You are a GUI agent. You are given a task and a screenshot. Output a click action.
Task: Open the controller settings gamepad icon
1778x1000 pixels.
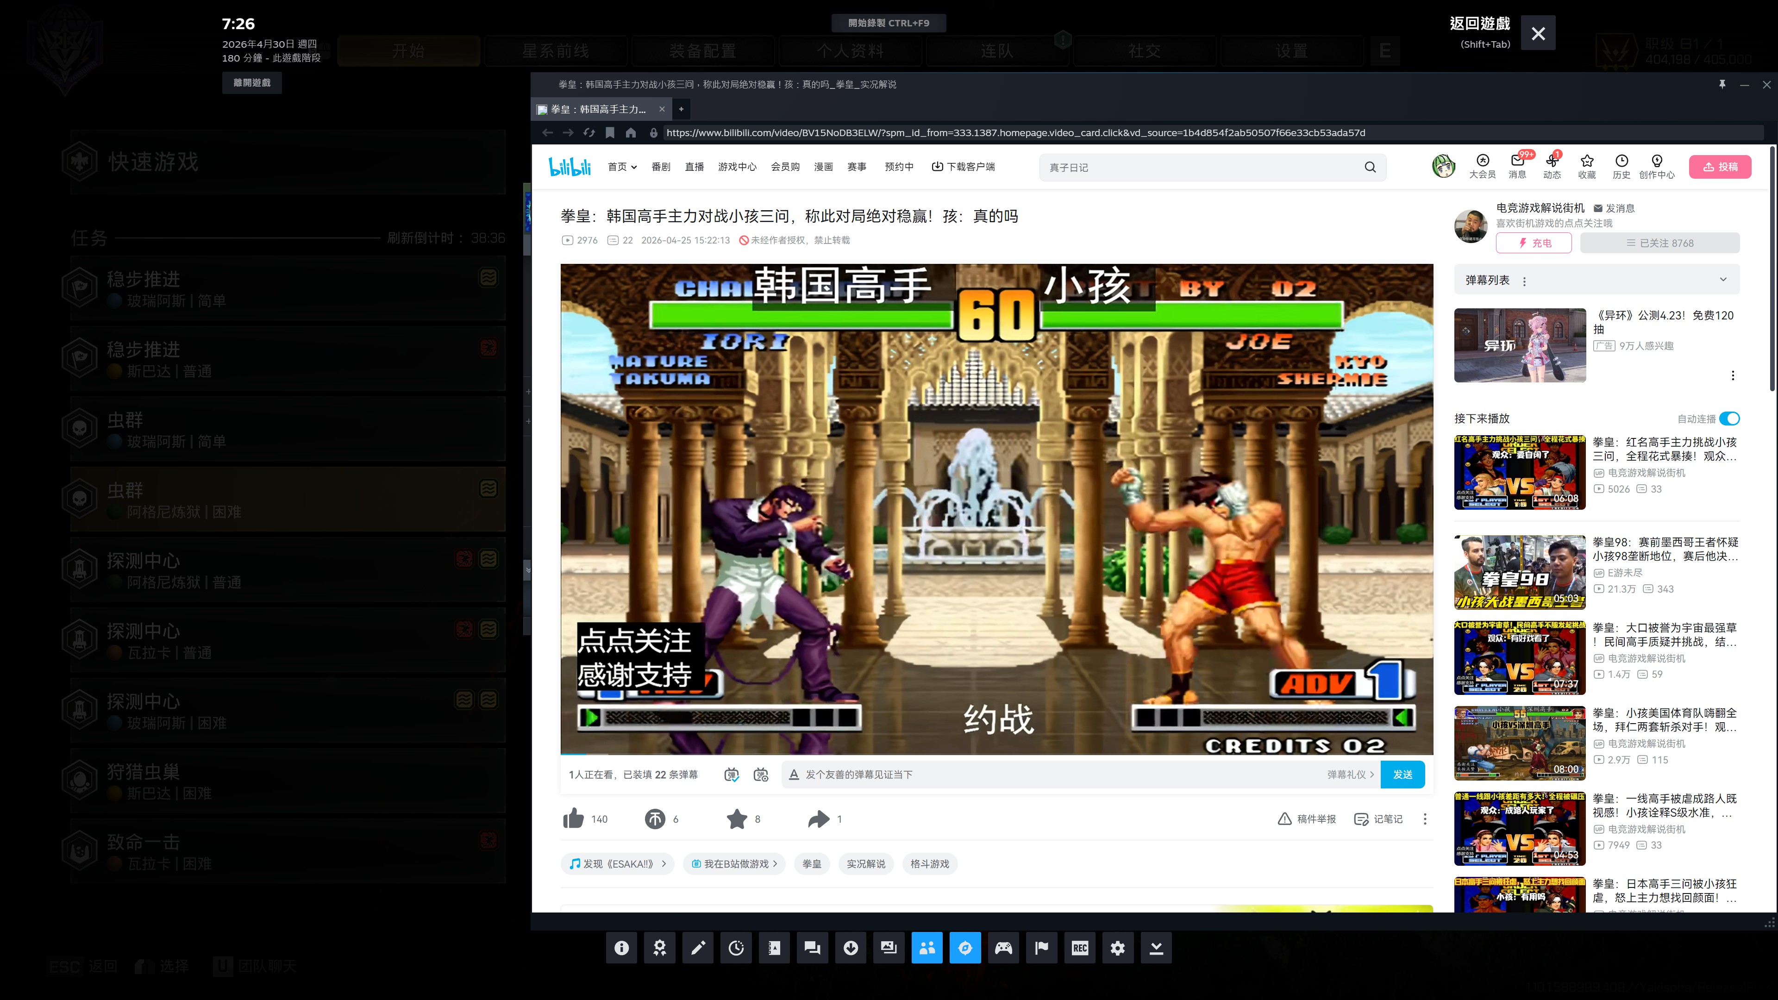point(1003,948)
